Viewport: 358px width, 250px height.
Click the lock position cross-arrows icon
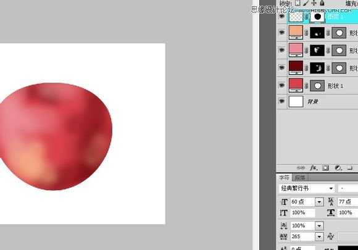(314, 2)
